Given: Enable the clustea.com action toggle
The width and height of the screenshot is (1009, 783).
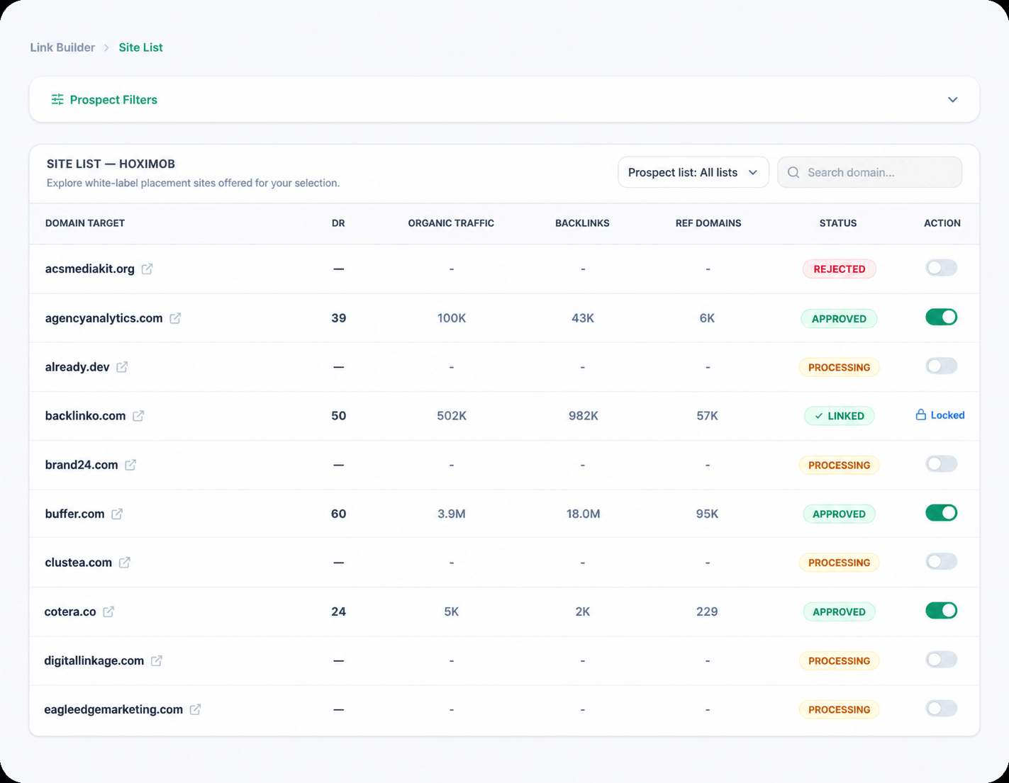Looking at the screenshot, I should 941,561.
